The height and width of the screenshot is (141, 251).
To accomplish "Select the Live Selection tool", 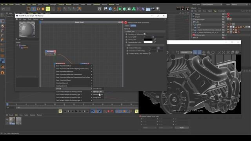I will pos(29,9).
